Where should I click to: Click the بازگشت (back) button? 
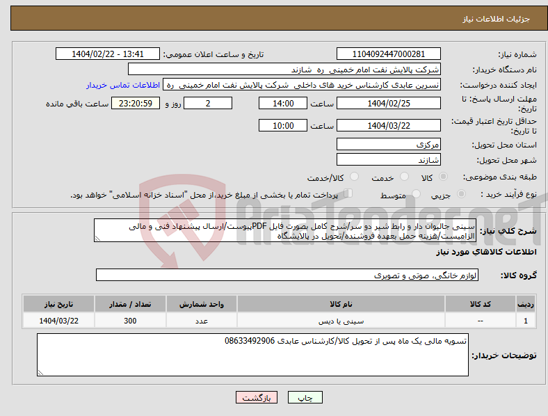click(x=257, y=397)
